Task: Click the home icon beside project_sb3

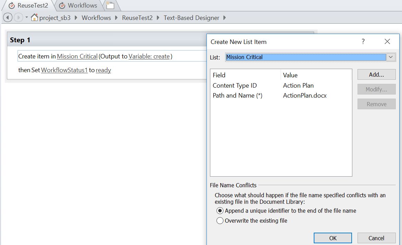Action: coord(34,18)
